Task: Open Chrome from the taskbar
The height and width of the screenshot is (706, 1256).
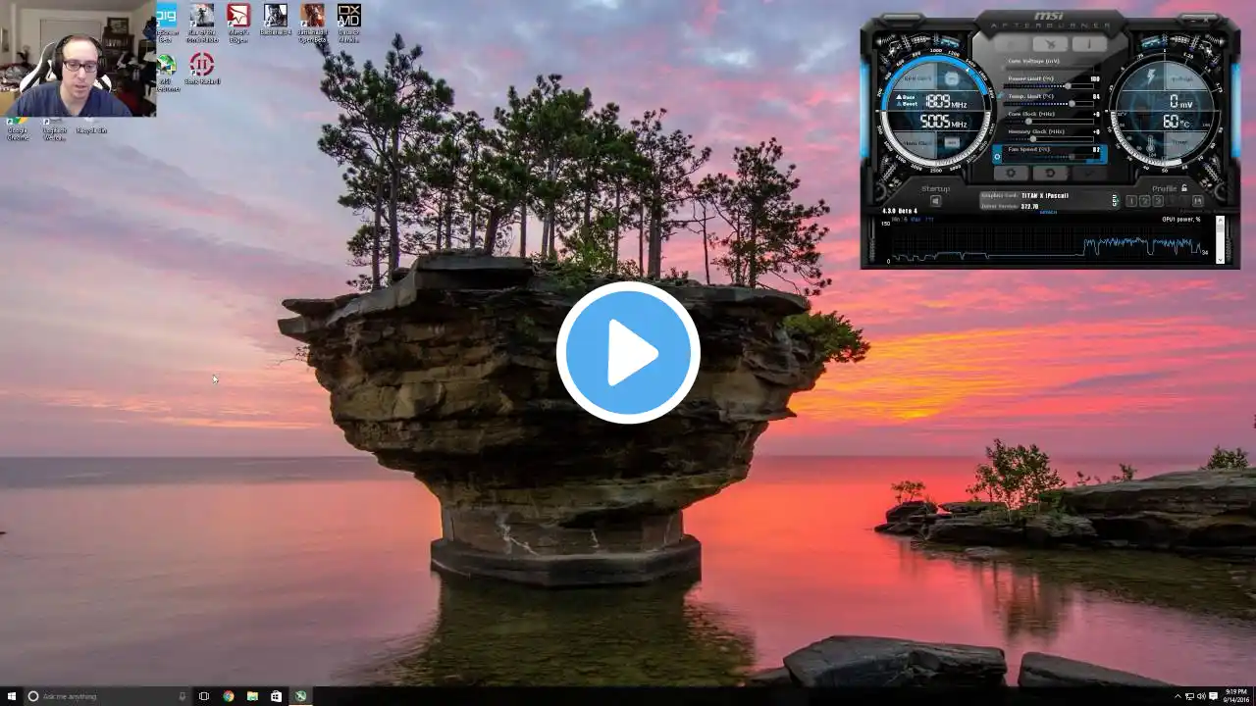Action: point(229,696)
